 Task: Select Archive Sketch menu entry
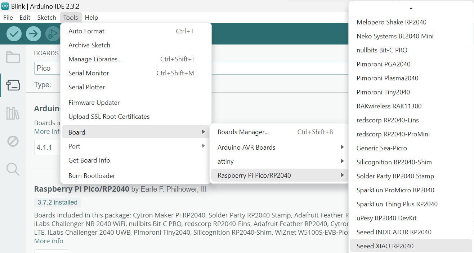[136, 45]
